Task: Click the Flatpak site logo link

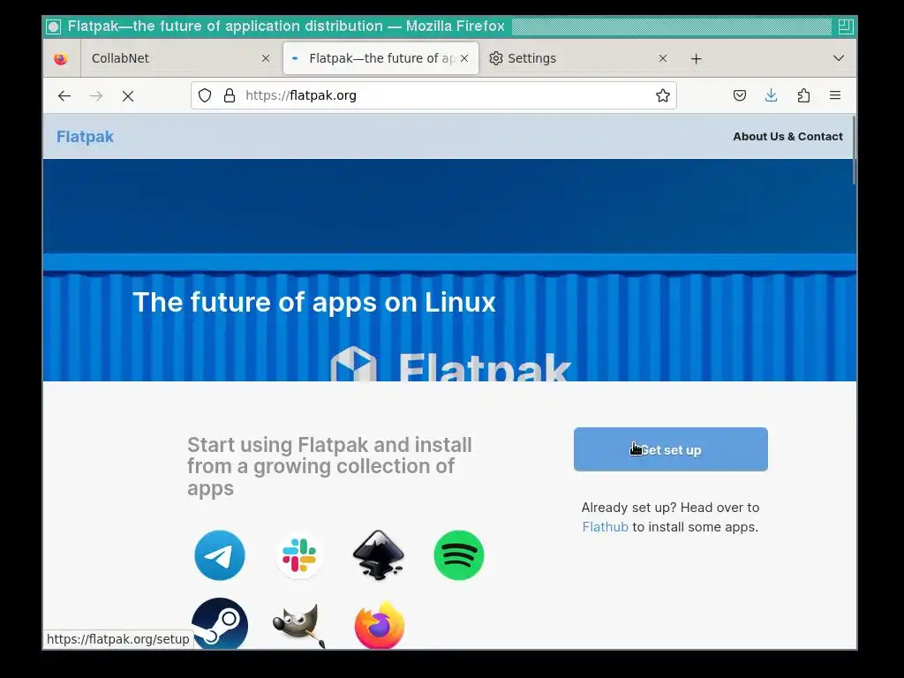Action: click(x=85, y=137)
